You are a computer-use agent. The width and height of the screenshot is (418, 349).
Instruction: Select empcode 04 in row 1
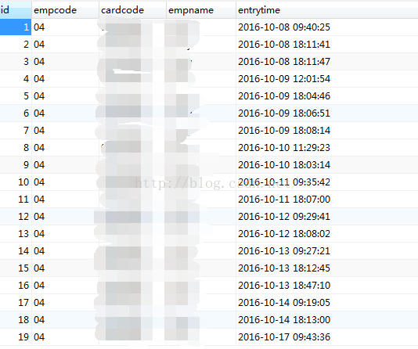coord(39,27)
